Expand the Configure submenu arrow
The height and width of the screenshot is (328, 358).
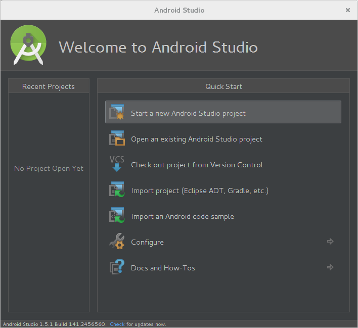(x=330, y=241)
